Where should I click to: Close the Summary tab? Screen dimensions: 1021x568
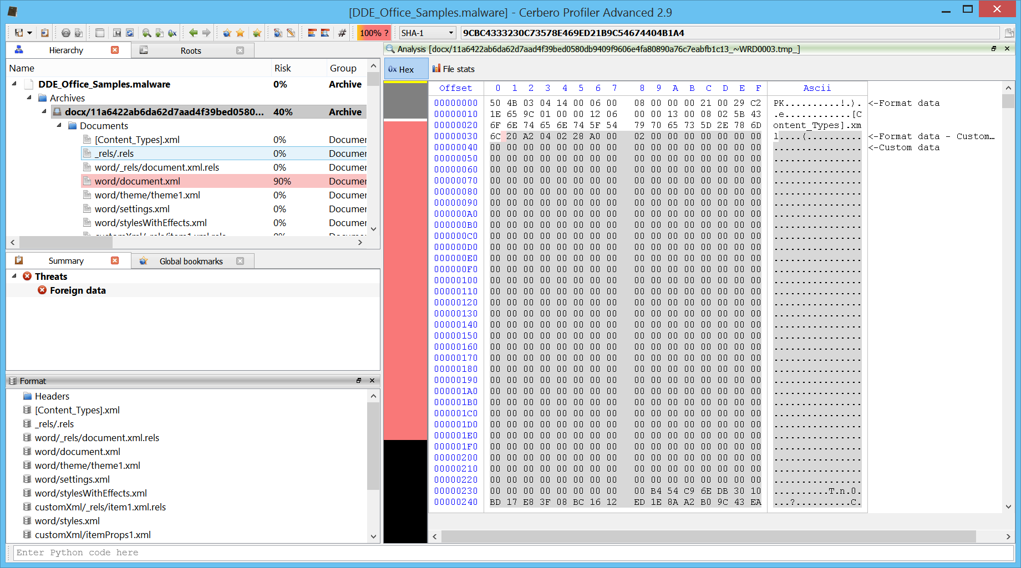tap(115, 260)
